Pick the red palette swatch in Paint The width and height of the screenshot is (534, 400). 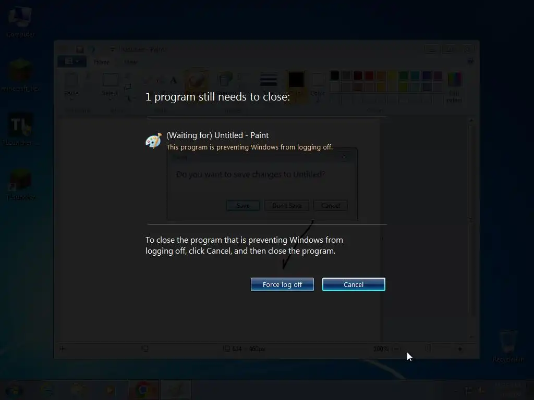click(x=369, y=76)
